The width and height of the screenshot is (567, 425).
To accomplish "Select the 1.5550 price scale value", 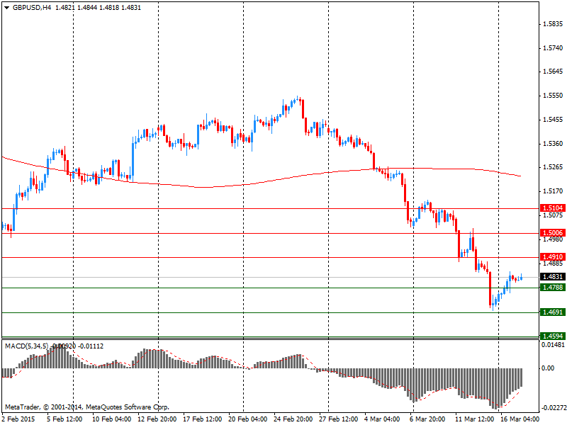I will (x=553, y=96).
